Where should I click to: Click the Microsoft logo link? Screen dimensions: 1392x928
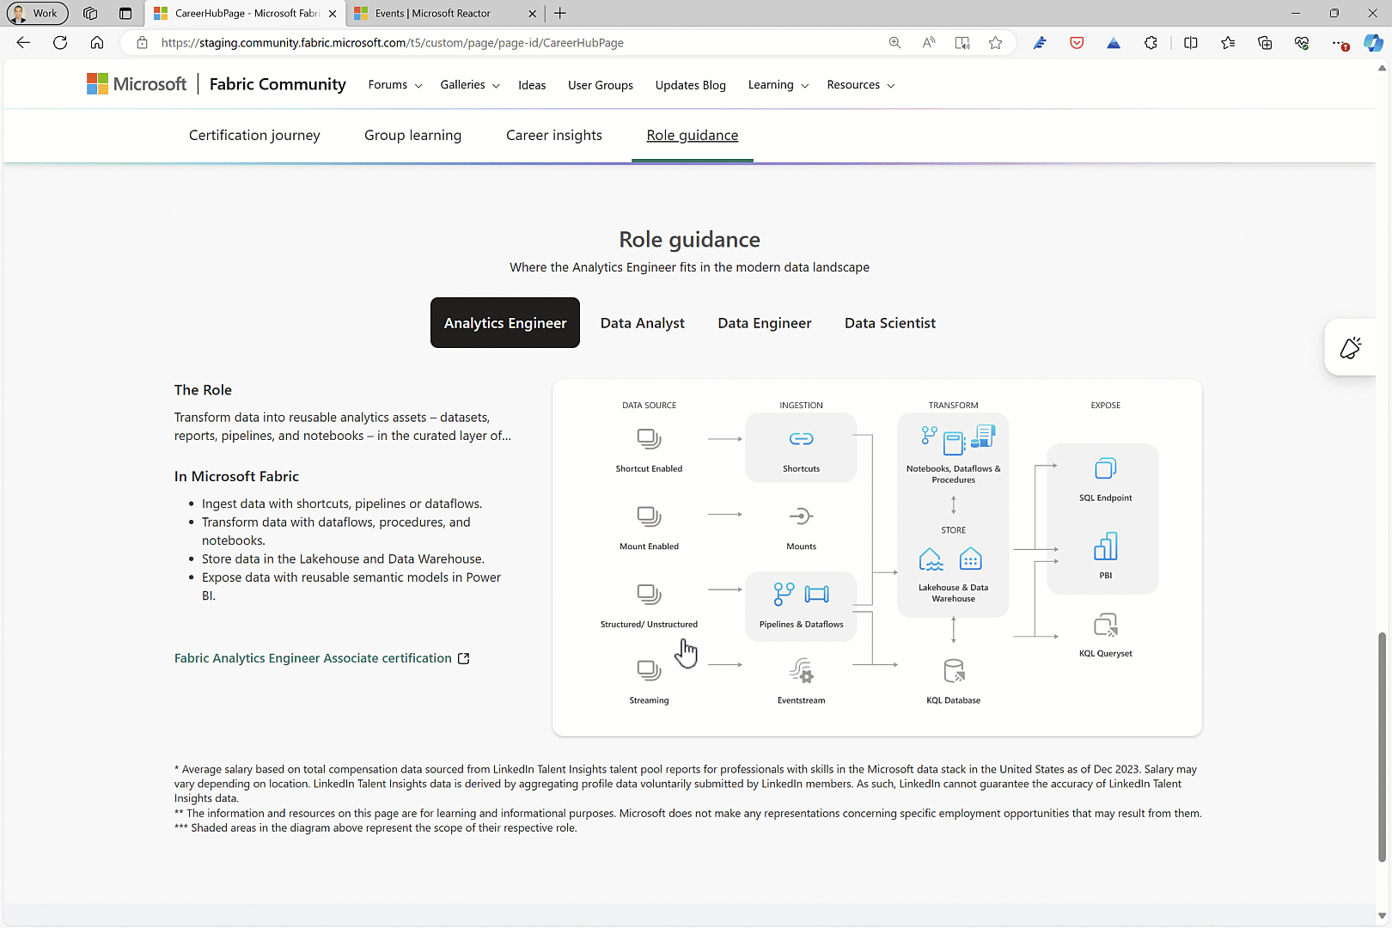(137, 84)
